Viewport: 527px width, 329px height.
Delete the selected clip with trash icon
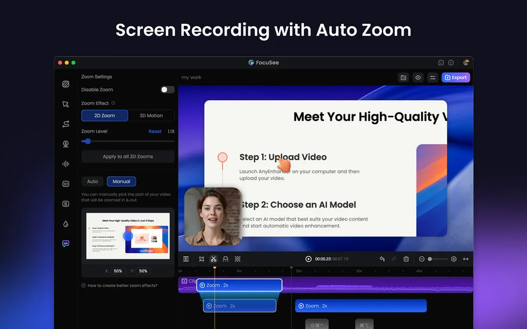point(406,259)
